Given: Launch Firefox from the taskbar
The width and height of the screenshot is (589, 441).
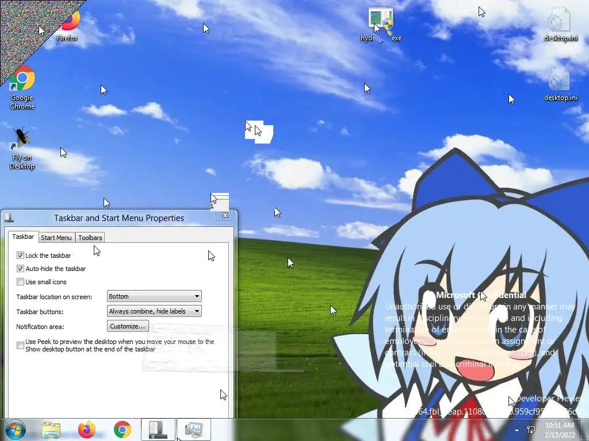Looking at the screenshot, I should 87,430.
